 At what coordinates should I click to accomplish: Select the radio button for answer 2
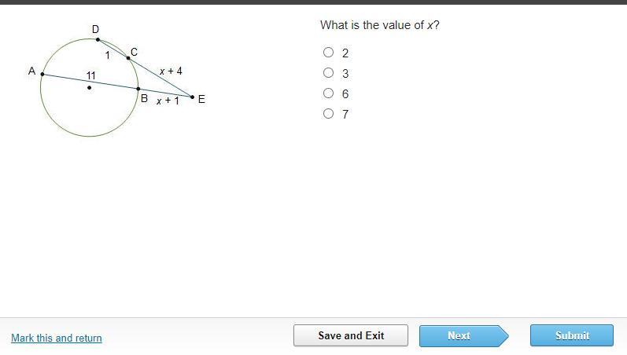coord(328,53)
